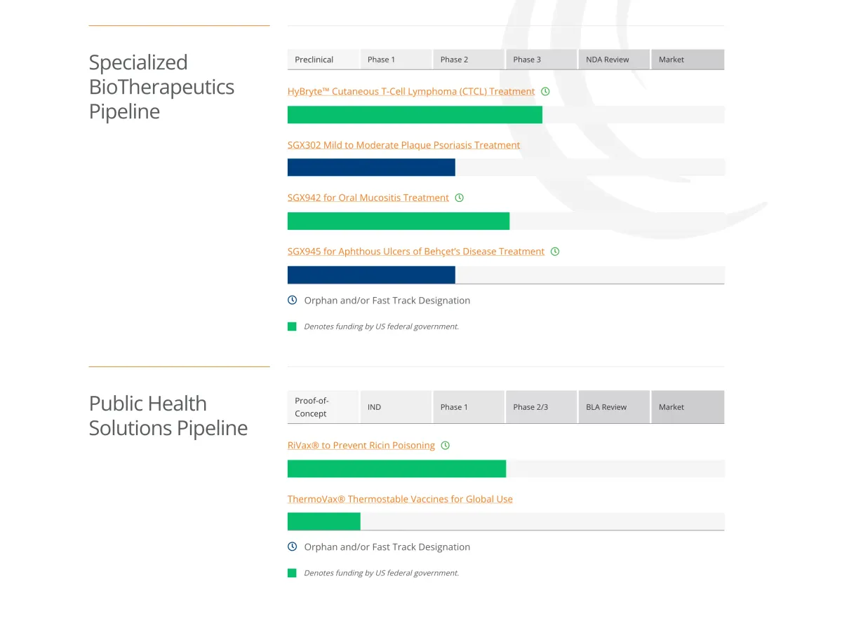Image resolution: width=842 pixels, height=618 pixels.
Task: Click the green federal funding square in BioTherapeutics legend
Action: pos(292,326)
